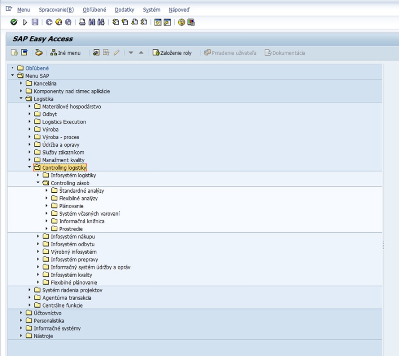This screenshot has width=399, height=356.
Task: Click the command field toggle triangle icon
Action: tap(25, 22)
